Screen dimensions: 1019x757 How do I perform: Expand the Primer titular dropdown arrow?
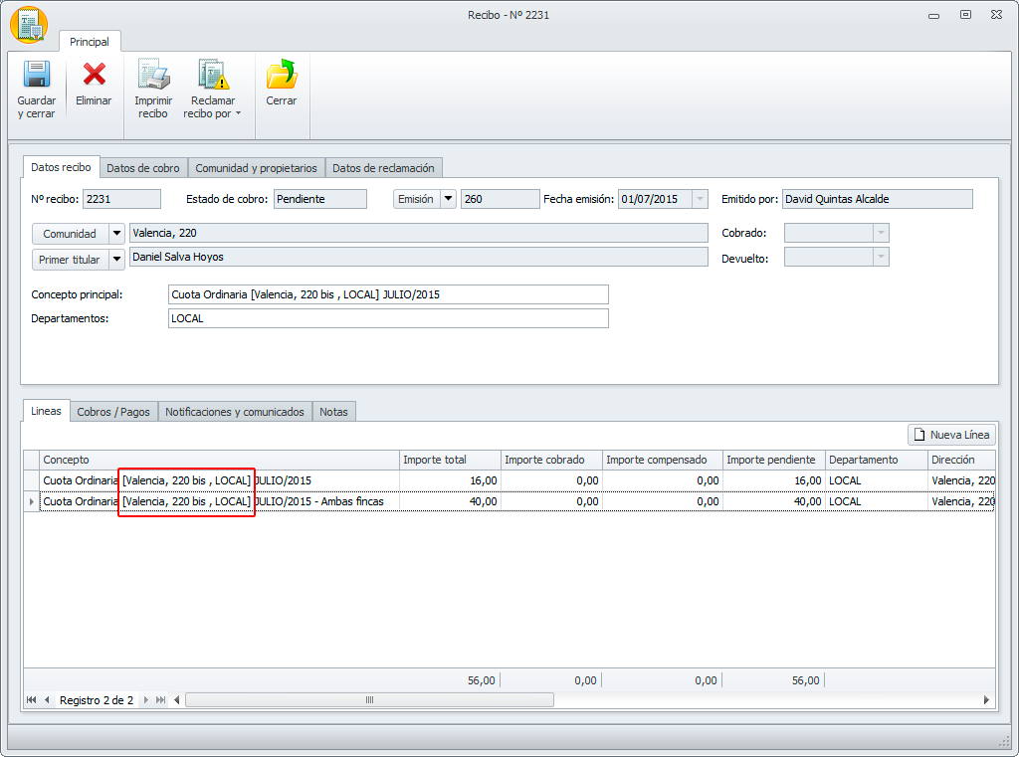(x=117, y=259)
